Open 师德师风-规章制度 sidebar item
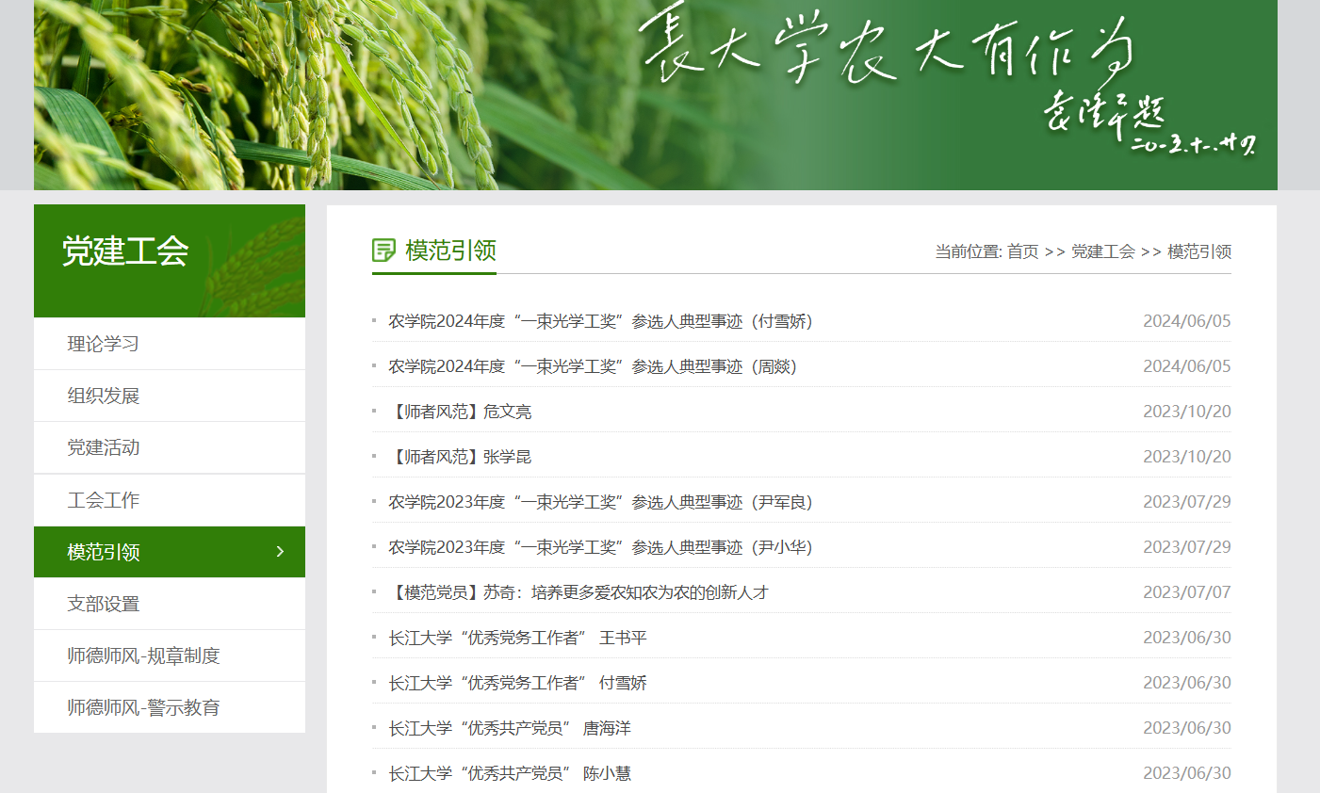 [143, 655]
